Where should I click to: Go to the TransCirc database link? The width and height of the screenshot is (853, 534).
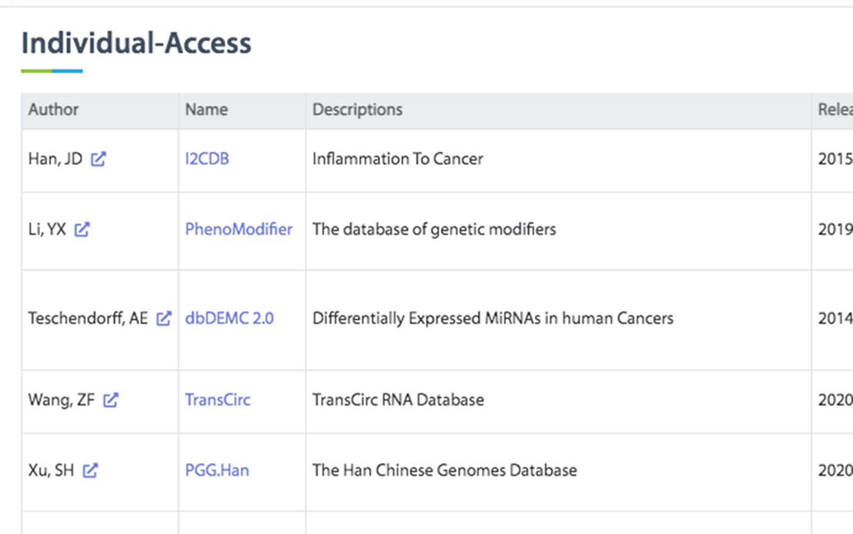tap(217, 400)
